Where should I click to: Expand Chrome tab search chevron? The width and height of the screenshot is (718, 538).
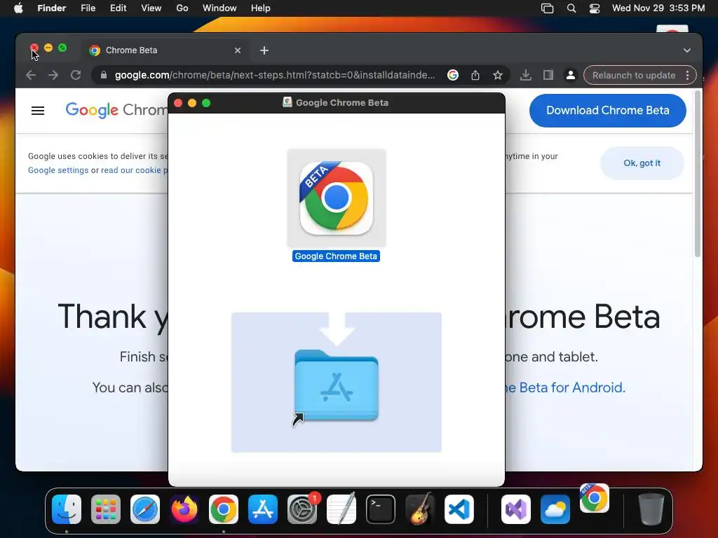click(687, 50)
